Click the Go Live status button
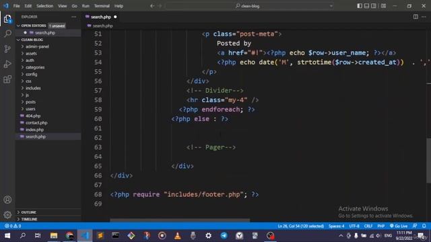The height and width of the screenshot is (242, 431). [399, 226]
